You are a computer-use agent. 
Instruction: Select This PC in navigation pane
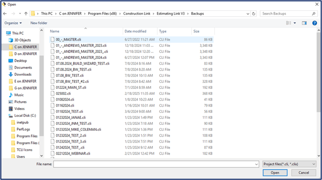point(18,33)
